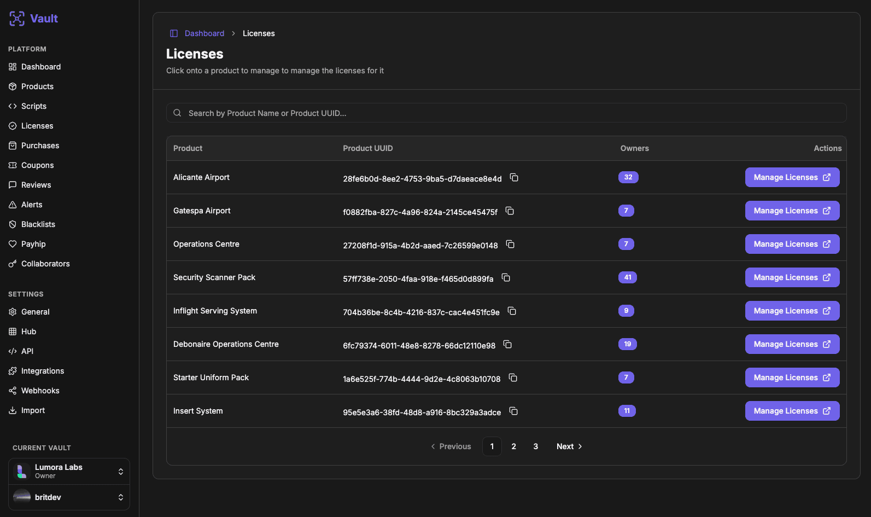Copy the Security Scanner Pack UUID
871x517 pixels.
tap(506, 277)
